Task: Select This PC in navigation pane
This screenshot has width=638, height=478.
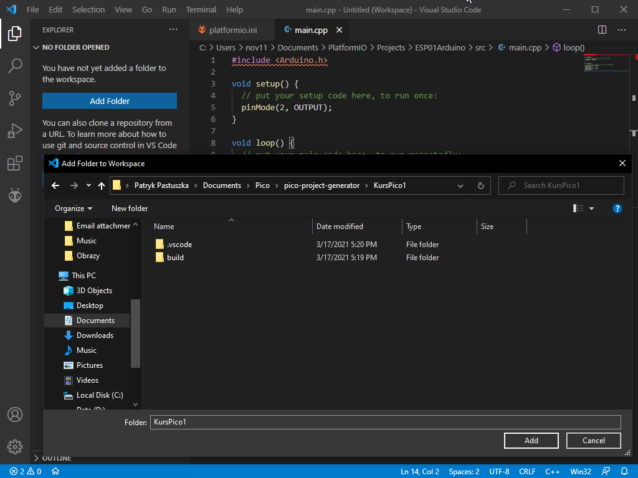Action: tap(83, 276)
